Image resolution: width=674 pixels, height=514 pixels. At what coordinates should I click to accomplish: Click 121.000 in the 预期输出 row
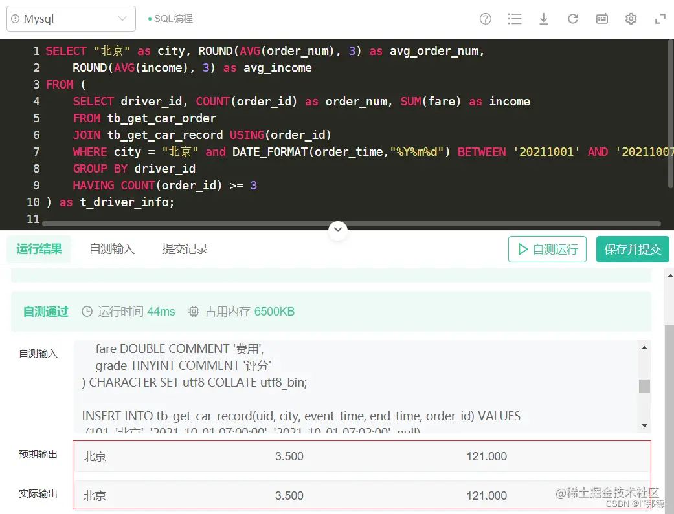coord(487,456)
